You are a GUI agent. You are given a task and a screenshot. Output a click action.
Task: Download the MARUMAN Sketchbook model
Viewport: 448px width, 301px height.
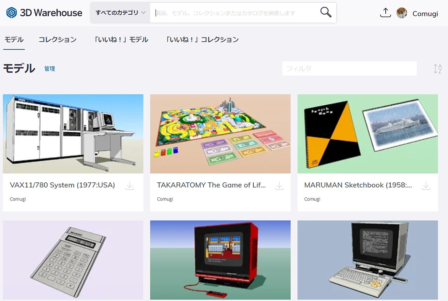coord(426,186)
